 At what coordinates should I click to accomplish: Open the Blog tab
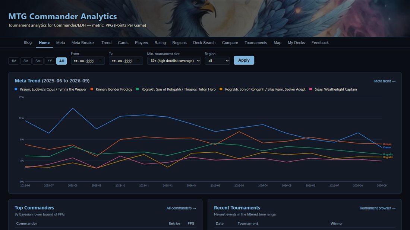tap(28, 42)
